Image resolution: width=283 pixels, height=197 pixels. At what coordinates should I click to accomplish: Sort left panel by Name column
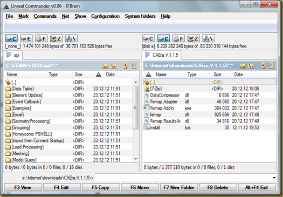tap(25, 74)
